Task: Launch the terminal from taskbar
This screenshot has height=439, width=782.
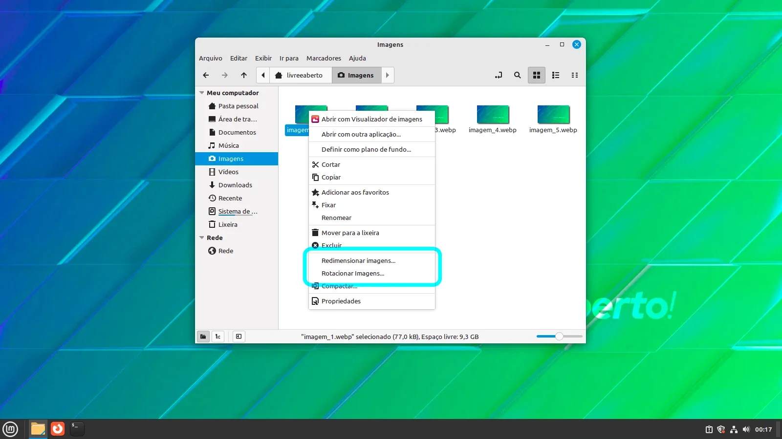Action: (77, 429)
